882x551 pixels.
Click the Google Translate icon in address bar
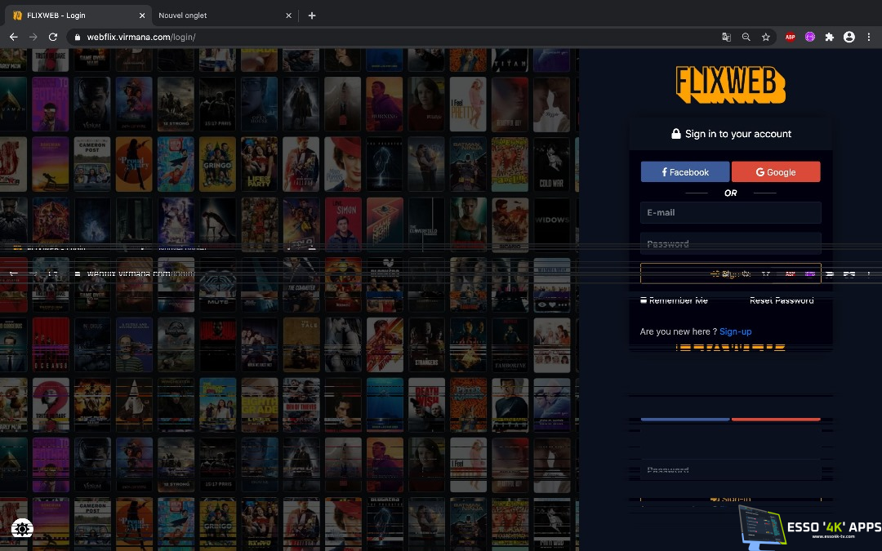click(x=726, y=37)
